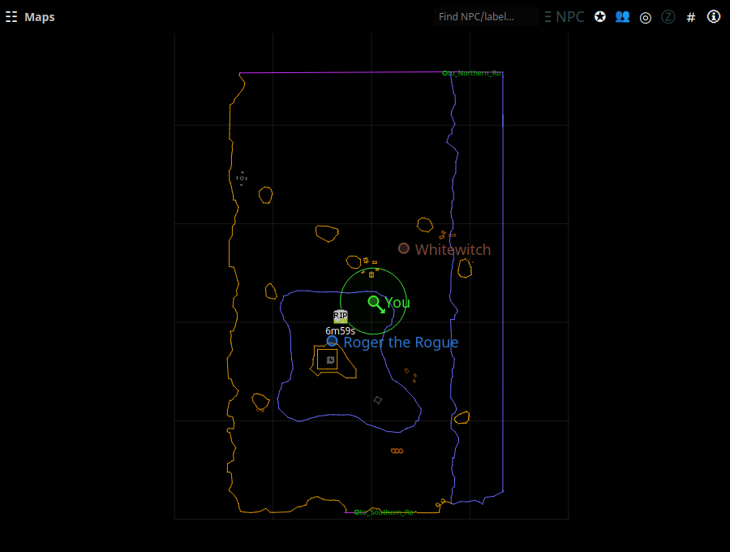Select the Roger the Rogue marker

coord(332,341)
